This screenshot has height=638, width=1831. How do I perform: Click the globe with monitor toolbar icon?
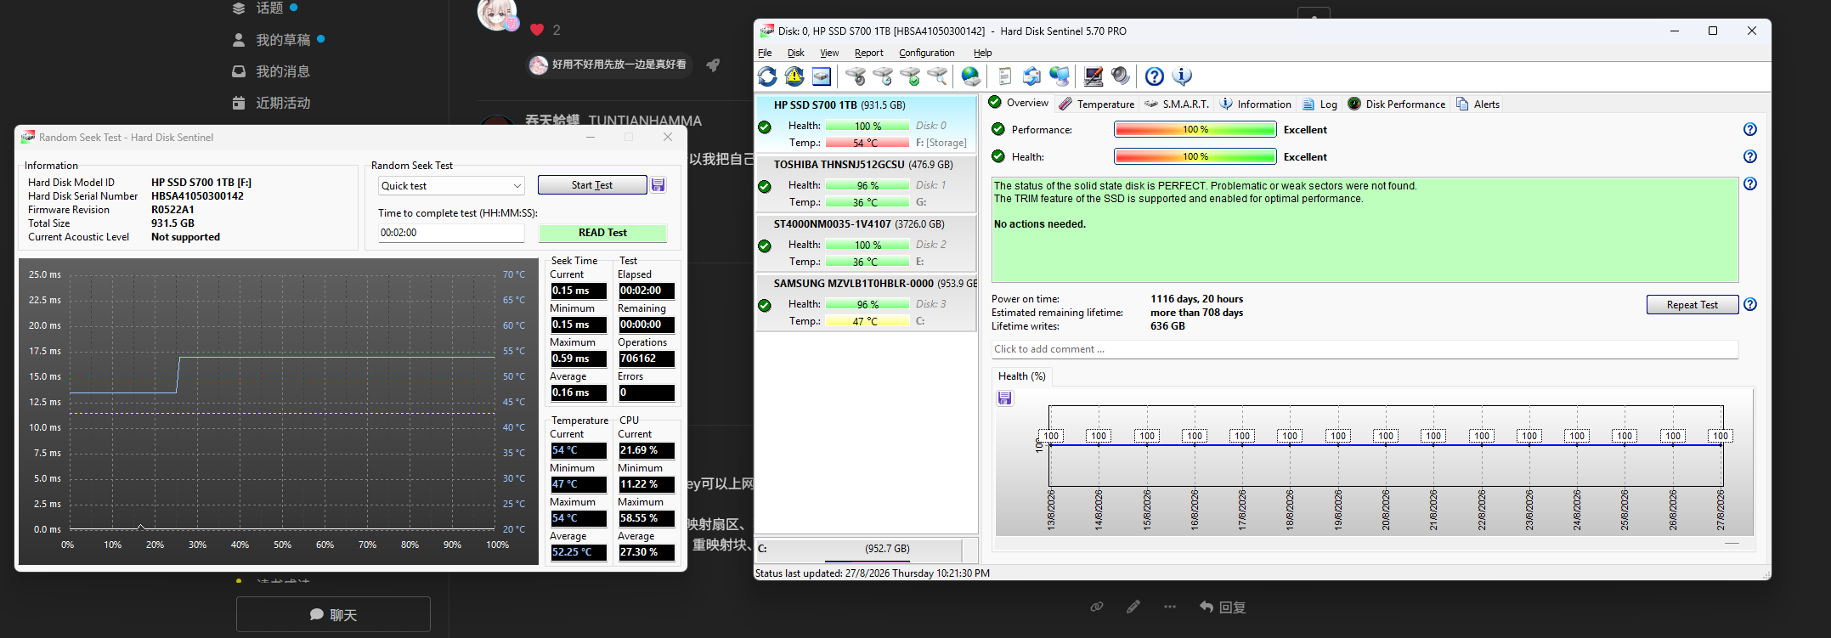[x=1060, y=76]
